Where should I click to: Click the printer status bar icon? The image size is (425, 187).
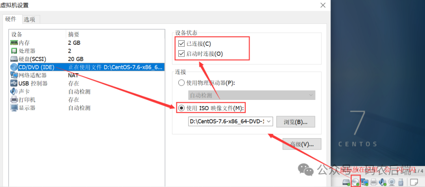coord(374,182)
